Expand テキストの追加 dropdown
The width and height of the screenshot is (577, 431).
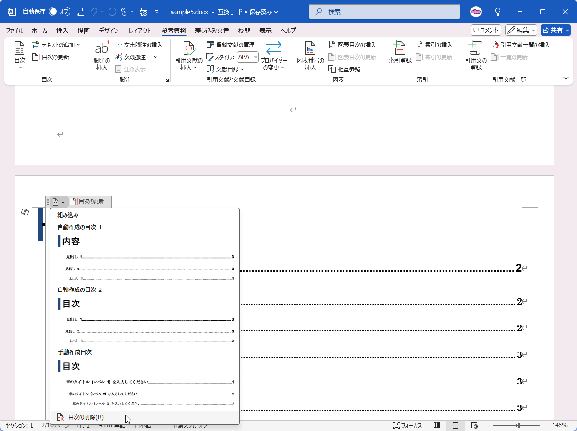[56, 45]
